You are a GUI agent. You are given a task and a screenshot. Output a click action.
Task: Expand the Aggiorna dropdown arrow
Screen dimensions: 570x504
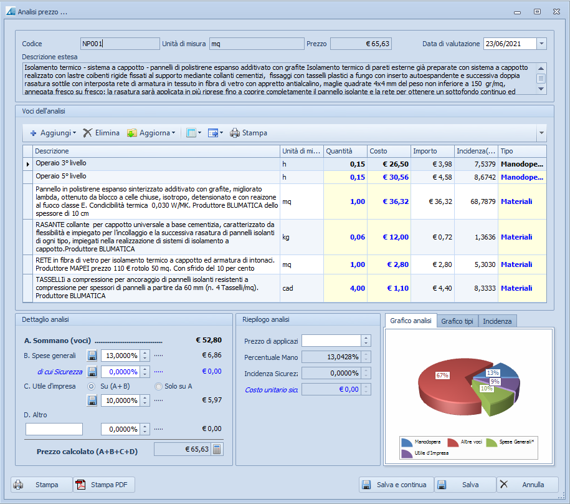tap(173, 133)
